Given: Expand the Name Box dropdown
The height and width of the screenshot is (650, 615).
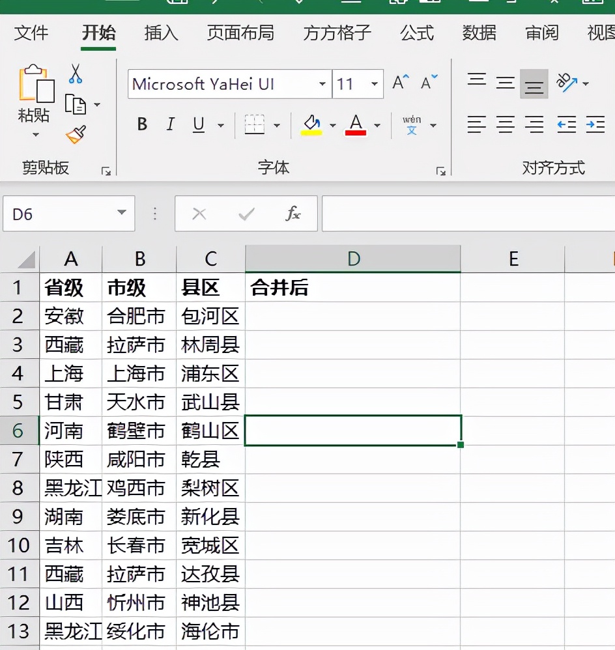Looking at the screenshot, I should (x=122, y=213).
